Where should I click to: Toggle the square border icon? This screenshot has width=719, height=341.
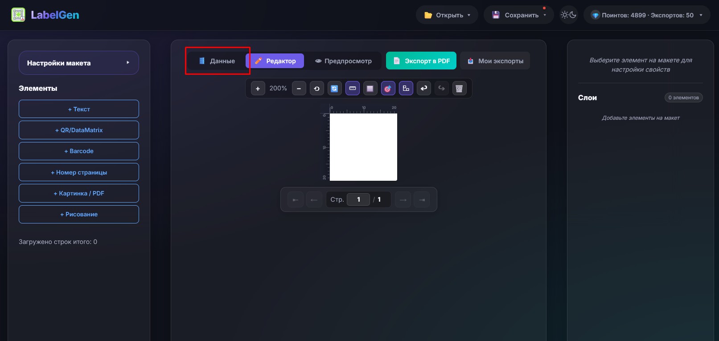(370, 89)
